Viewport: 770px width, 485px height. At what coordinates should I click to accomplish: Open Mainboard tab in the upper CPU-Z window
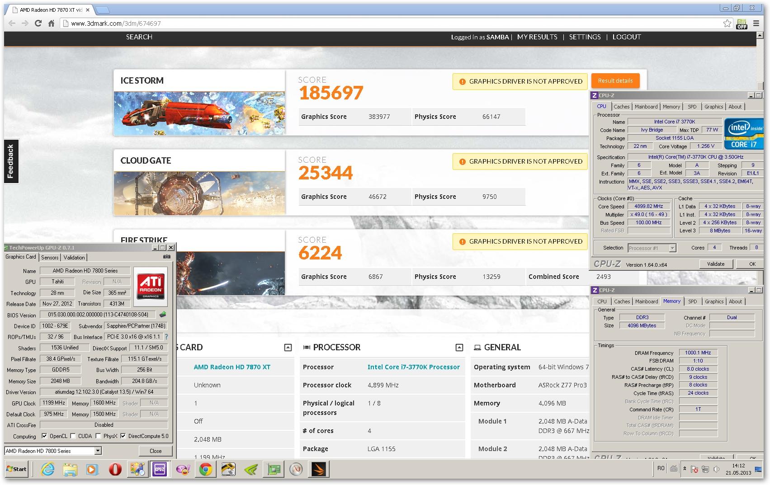pyautogui.click(x=646, y=107)
